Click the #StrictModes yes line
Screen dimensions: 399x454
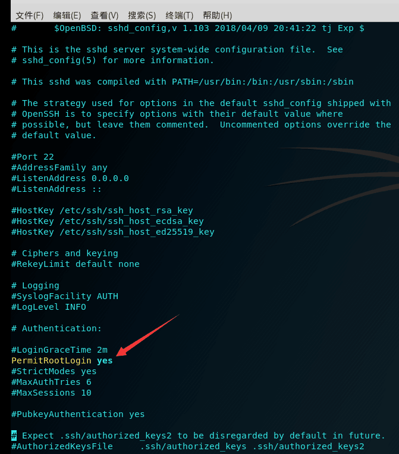pos(54,371)
